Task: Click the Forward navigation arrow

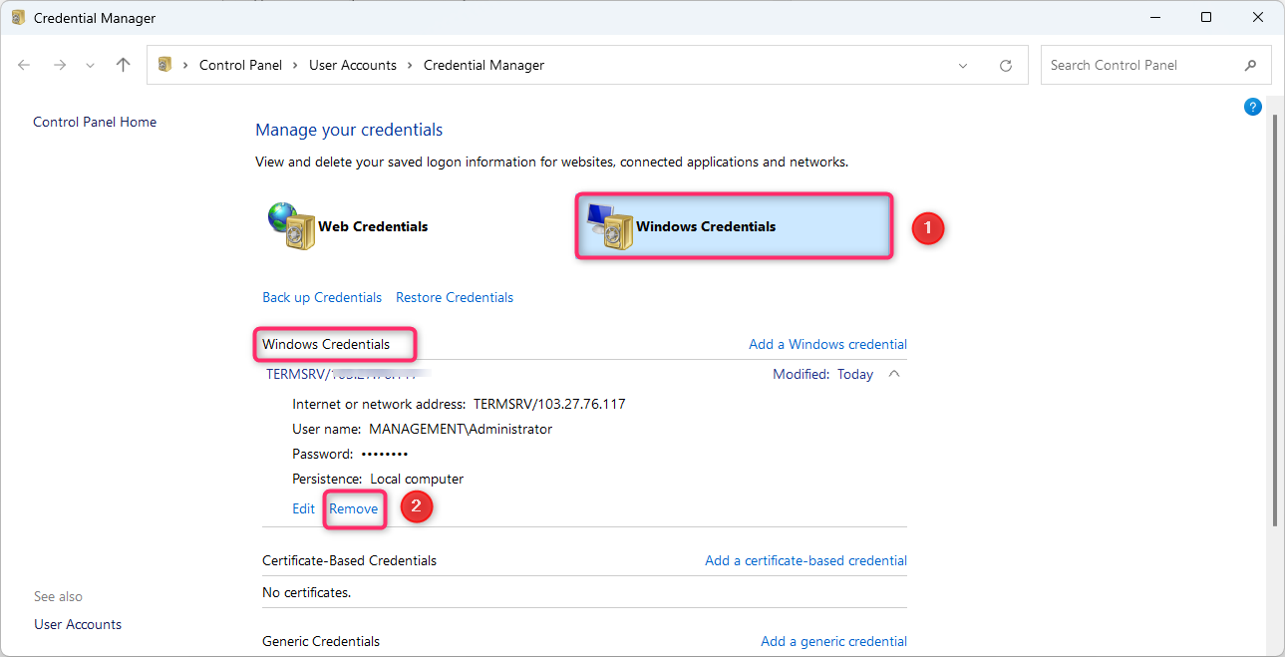Action: [60, 65]
